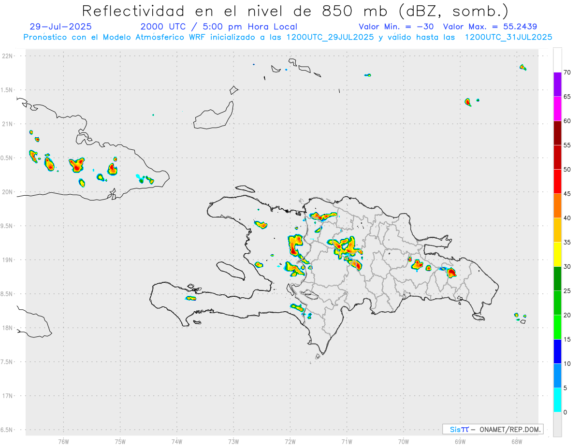Click Gonâve island outline west of Haiti
Viewport: 580px width, 448px height.
point(230,270)
